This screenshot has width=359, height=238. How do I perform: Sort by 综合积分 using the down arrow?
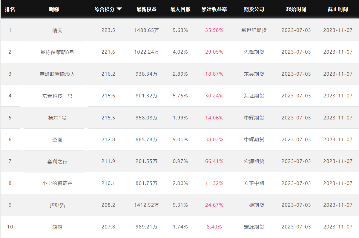pos(119,9)
